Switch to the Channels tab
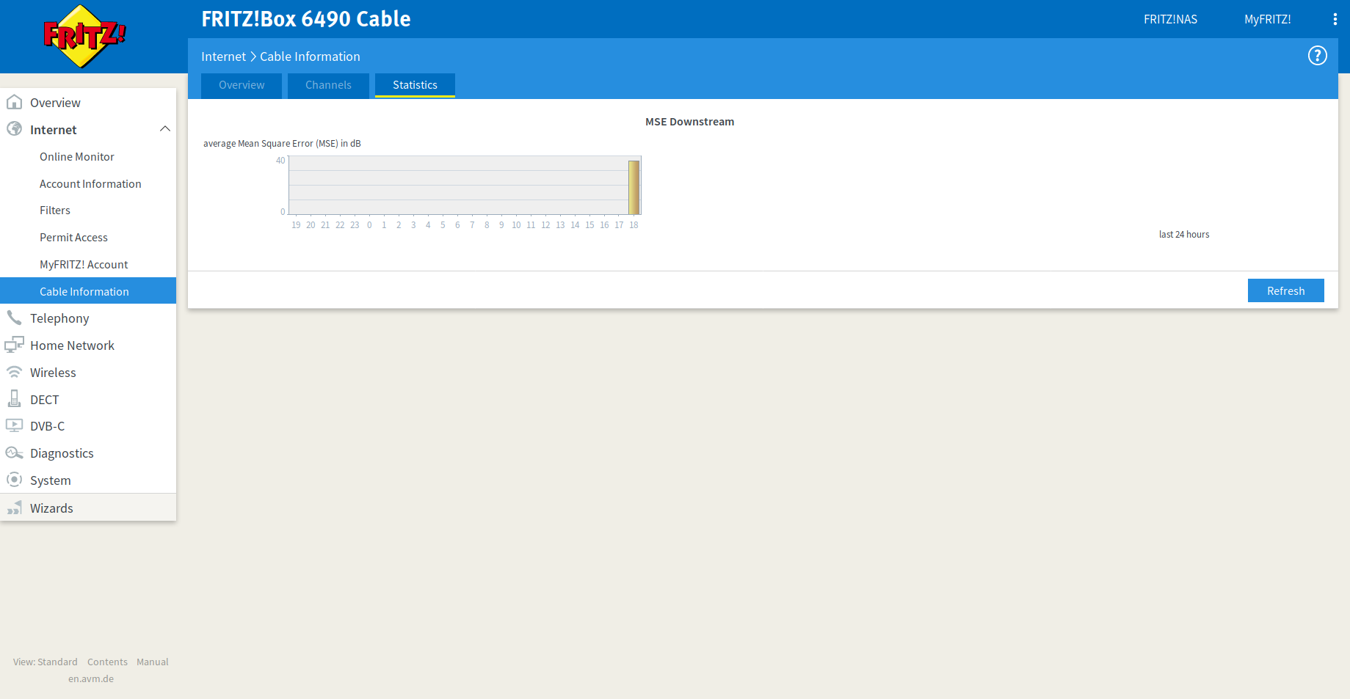This screenshot has height=699, width=1350. 328,85
